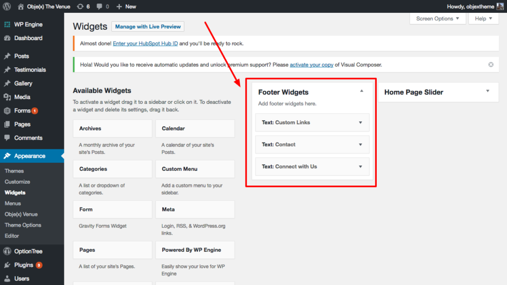
Task: Click the Gallery pin icon
Action: (7, 83)
